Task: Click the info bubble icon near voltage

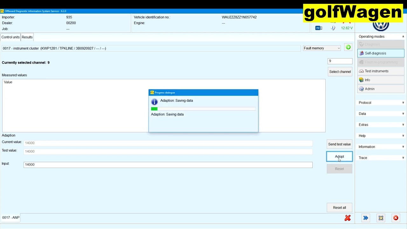Action: click(x=333, y=28)
